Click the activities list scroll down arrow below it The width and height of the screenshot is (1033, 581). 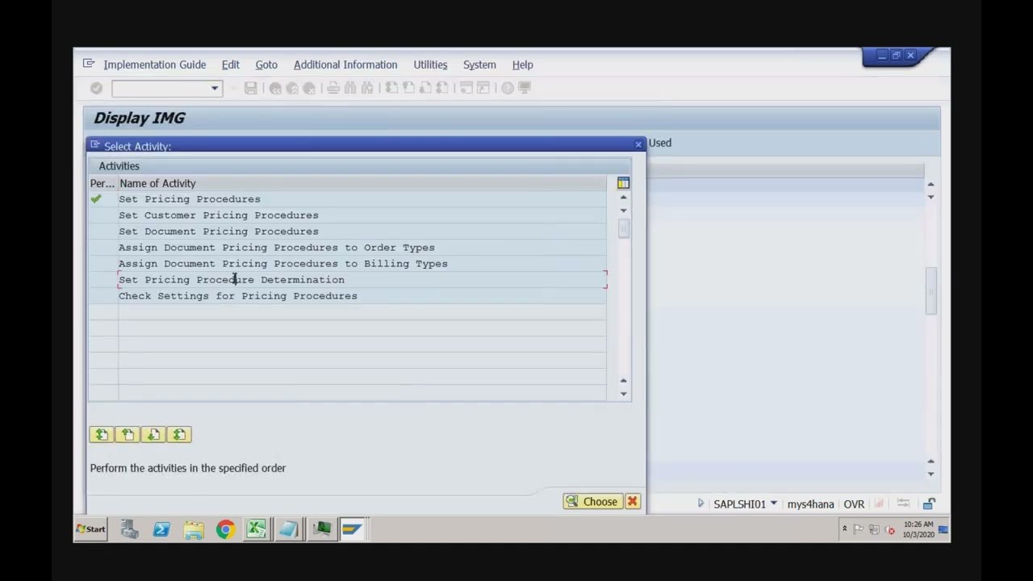(623, 211)
